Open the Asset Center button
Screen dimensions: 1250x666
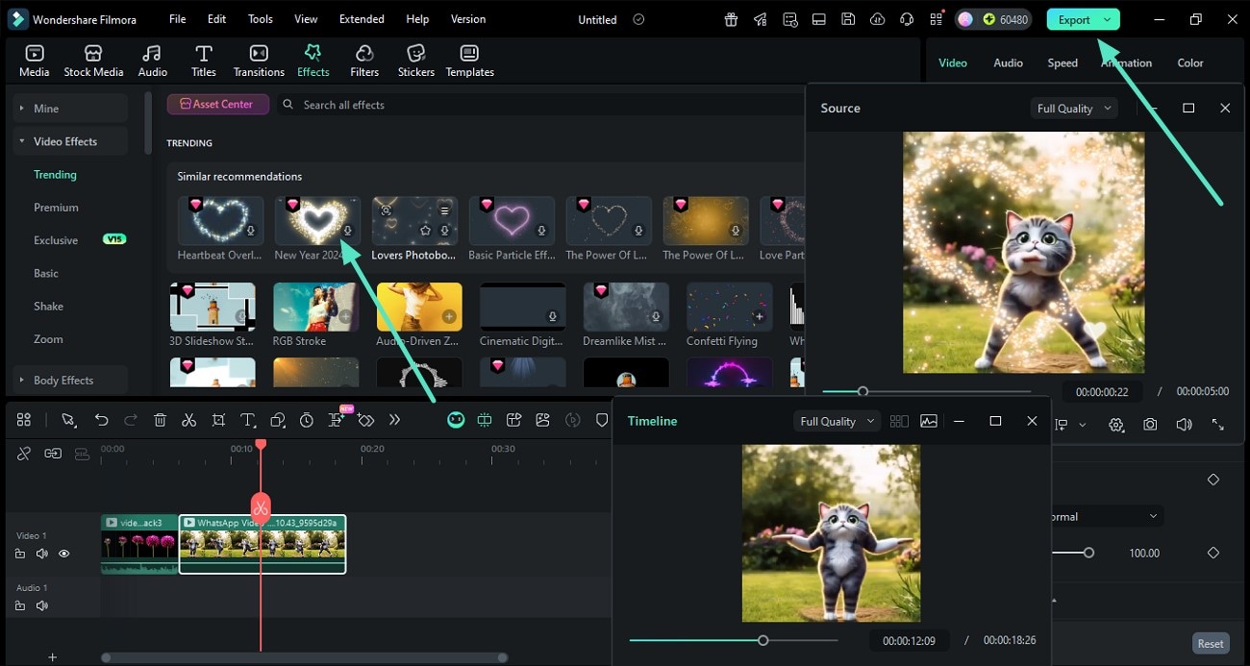(218, 103)
